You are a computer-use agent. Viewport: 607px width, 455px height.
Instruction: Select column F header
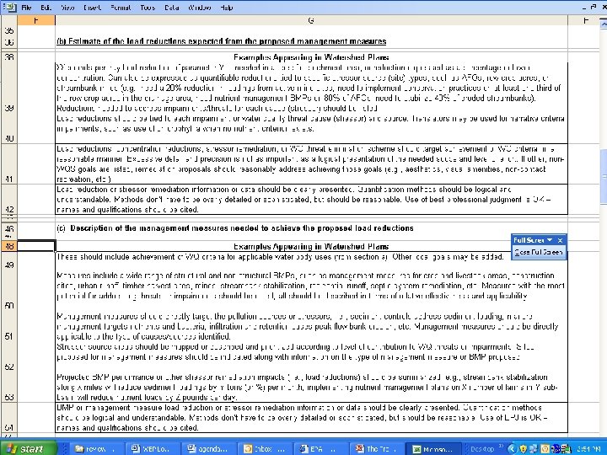click(36, 20)
